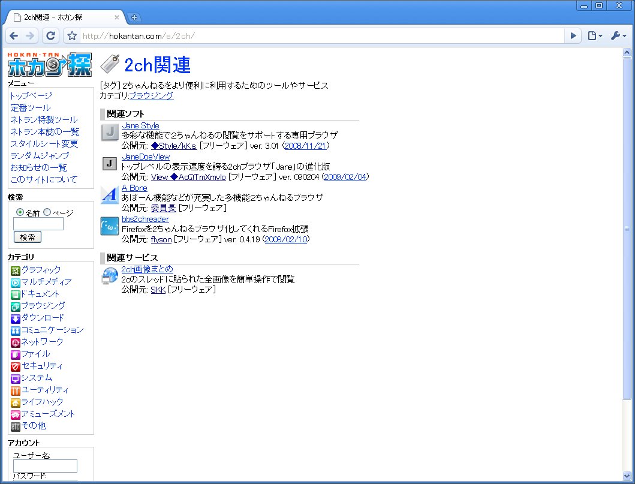Screen dimensions: 635x484
Task: Click the アミューズメント category icon
Action: 15,415
